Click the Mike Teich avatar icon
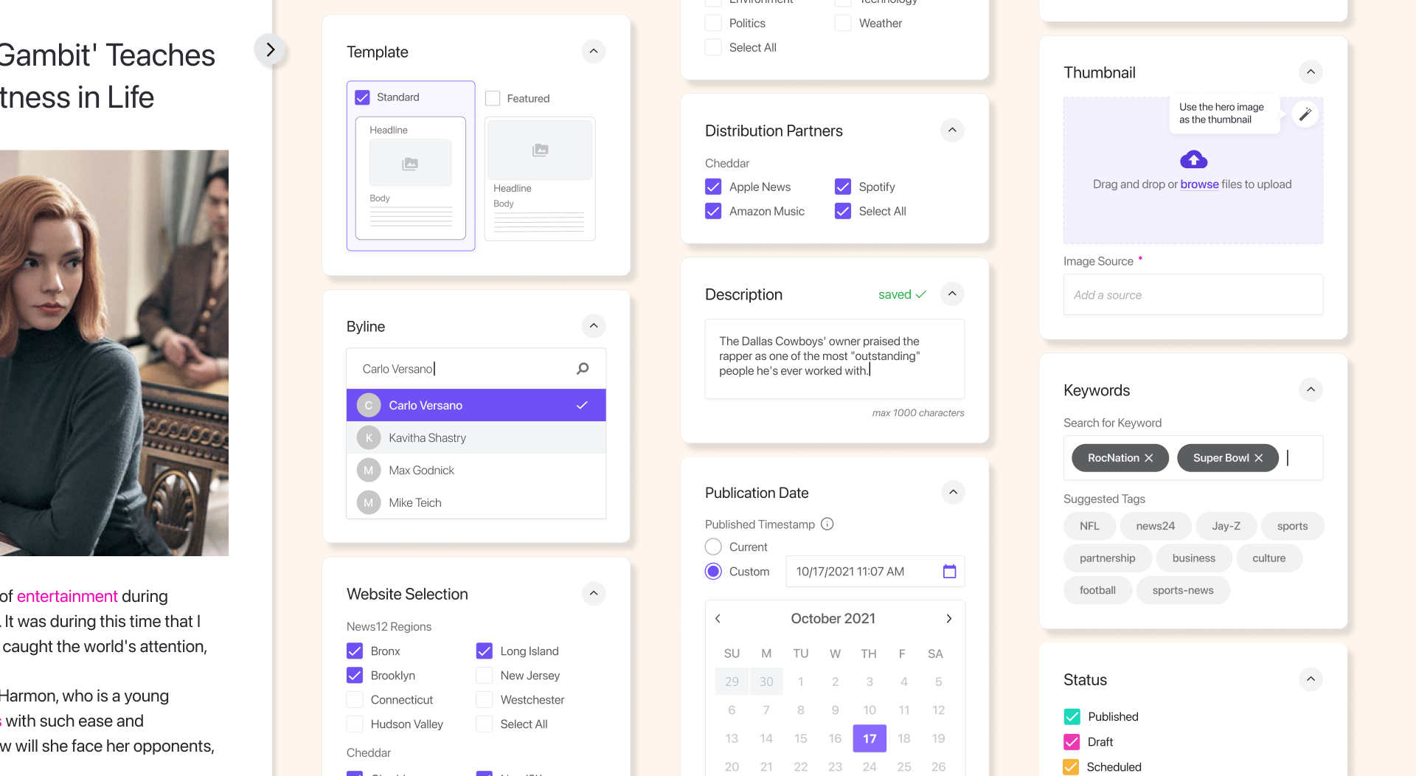The image size is (1416, 776). click(x=369, y=503)
